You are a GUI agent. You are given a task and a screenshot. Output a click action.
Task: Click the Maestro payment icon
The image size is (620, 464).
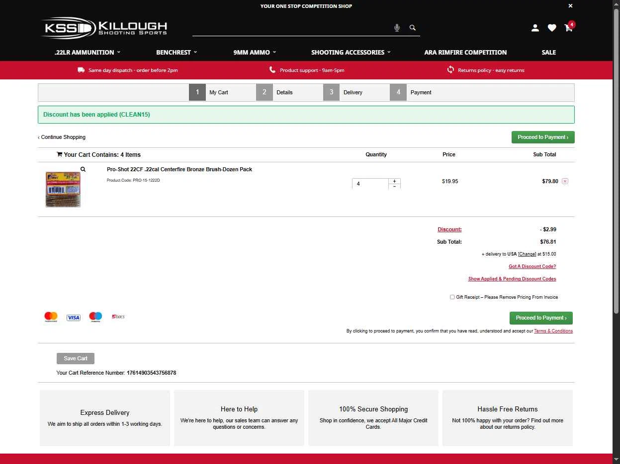(95, 317)
